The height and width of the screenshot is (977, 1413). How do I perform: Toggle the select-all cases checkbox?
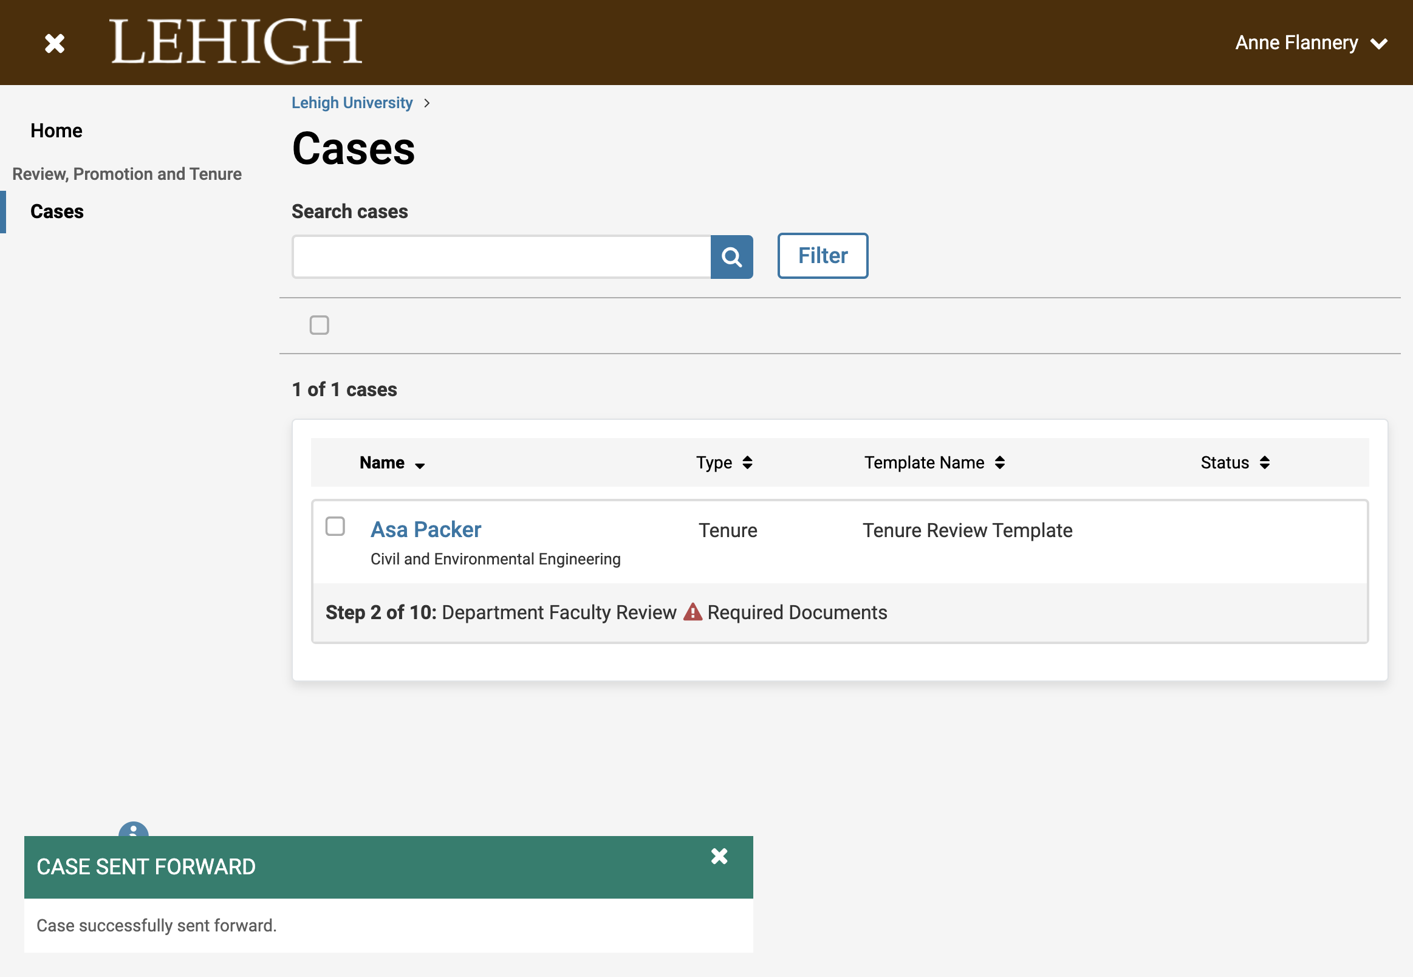[319, 325]
